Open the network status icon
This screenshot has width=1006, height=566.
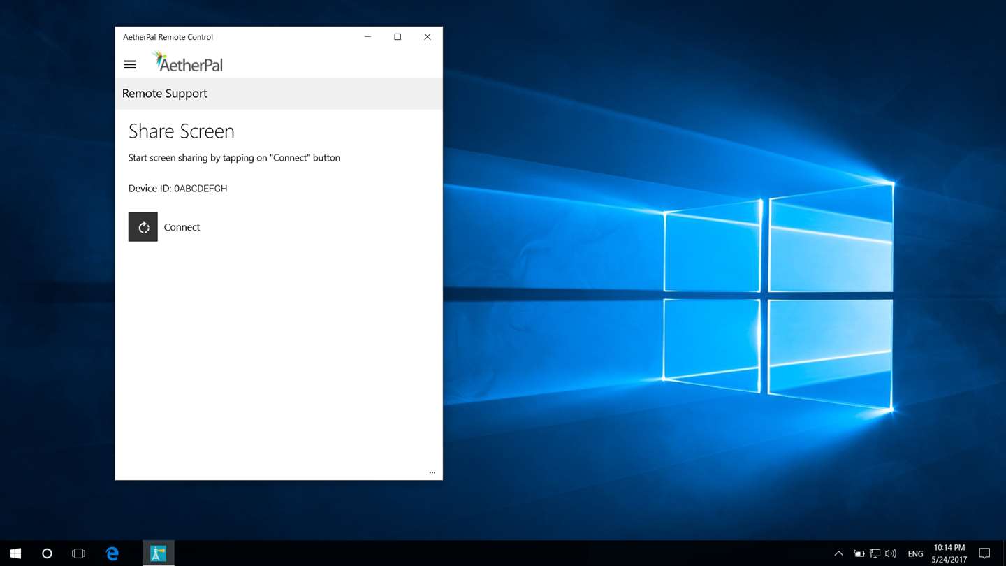pos(875,553)
